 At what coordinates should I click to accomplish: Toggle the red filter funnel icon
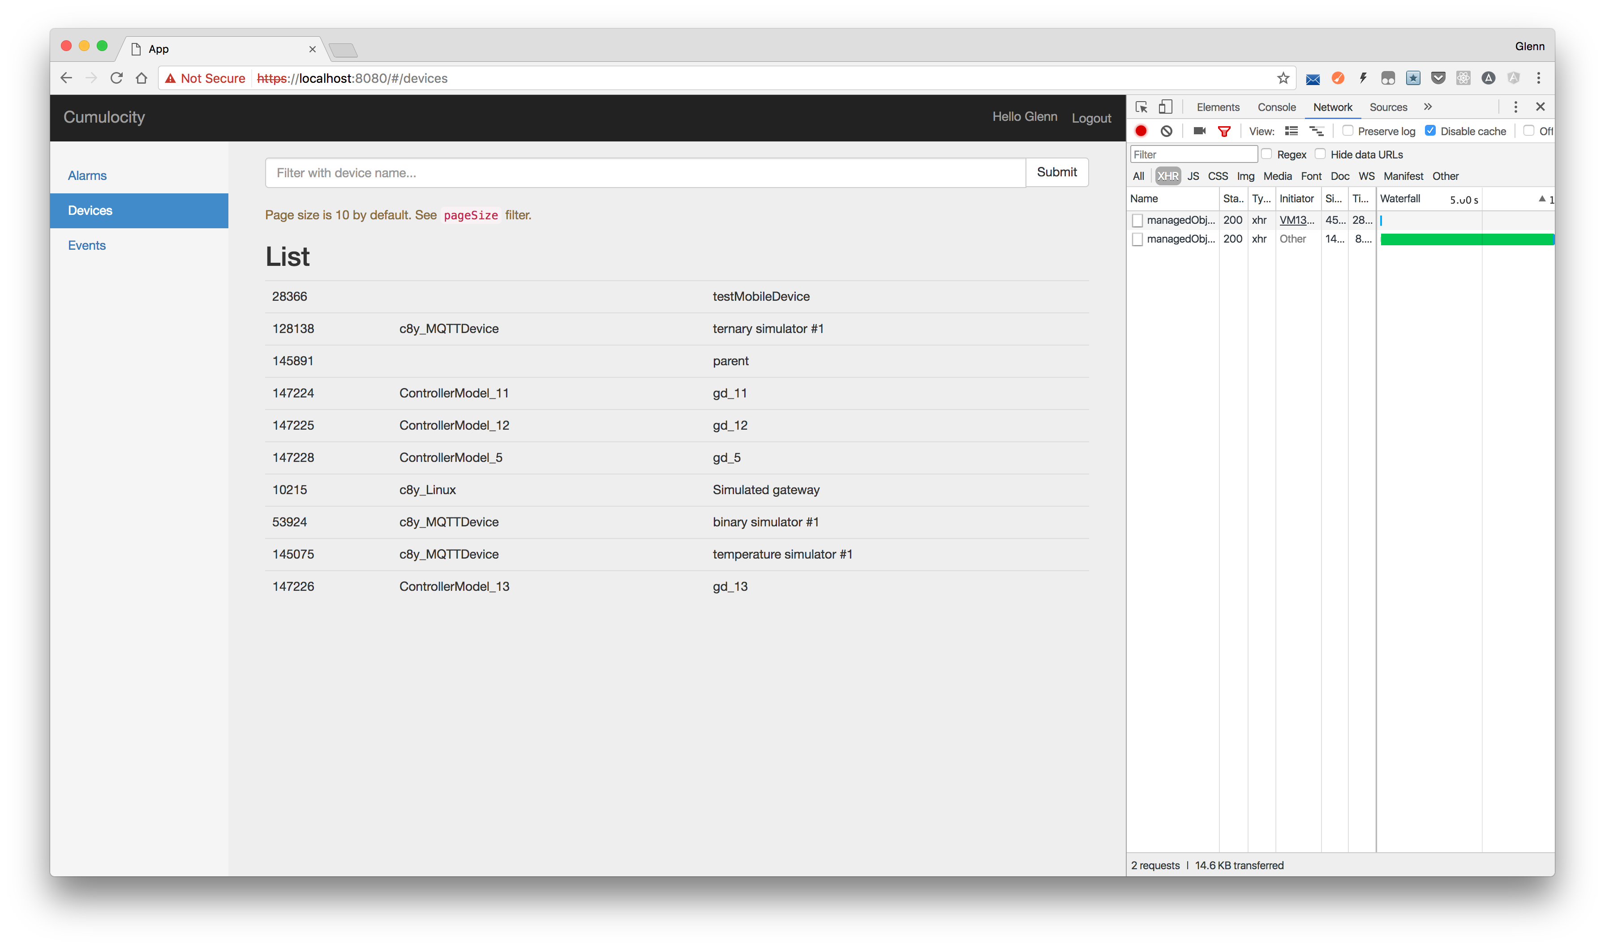pyautogui.click(x=1224, y=131)
